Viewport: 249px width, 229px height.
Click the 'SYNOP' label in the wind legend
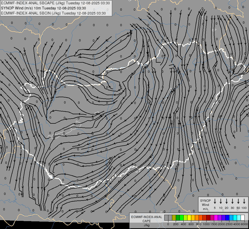coord(205,201)
